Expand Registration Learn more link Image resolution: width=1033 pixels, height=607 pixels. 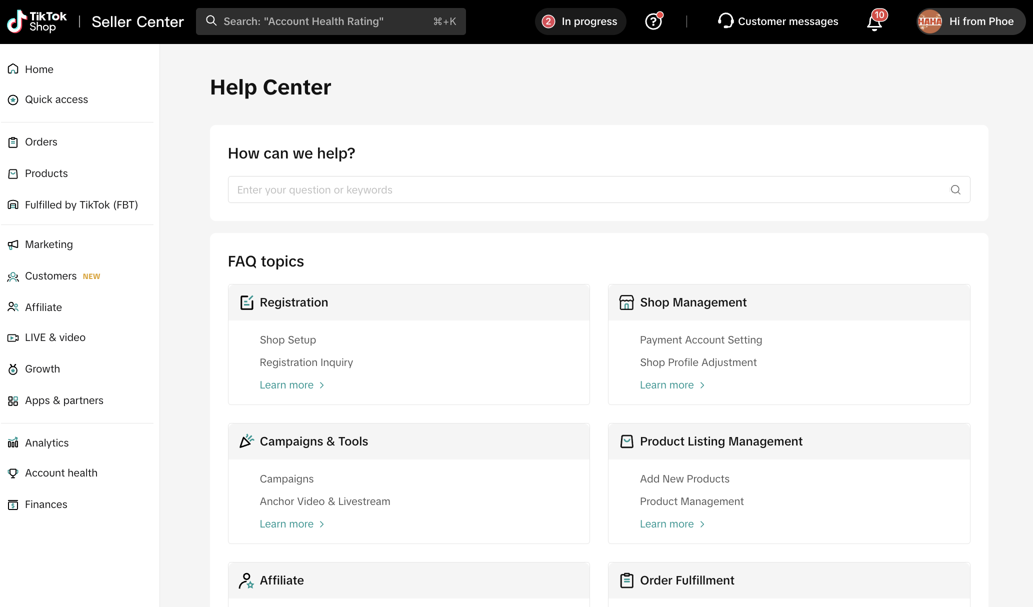coord(292,385)
